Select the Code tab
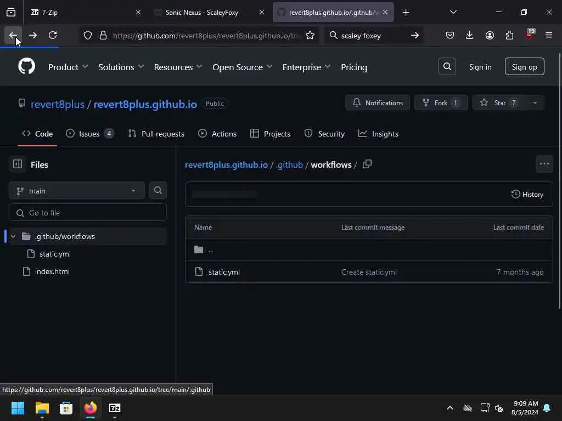Image resolution: width=562 pixels, height=421 pixels. [x=37, y=134]
